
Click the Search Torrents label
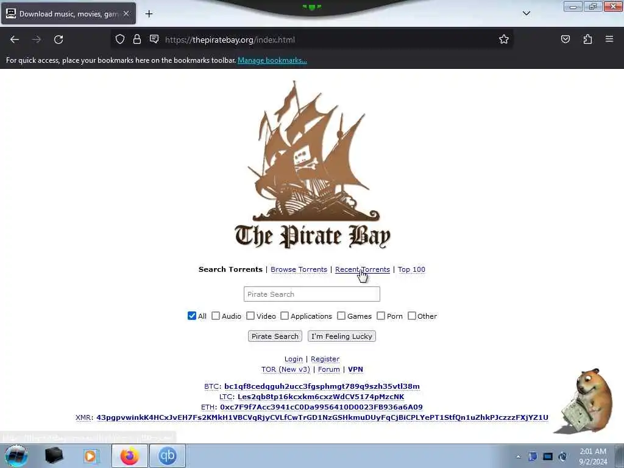pyautogui.click(x=230, y=269)
